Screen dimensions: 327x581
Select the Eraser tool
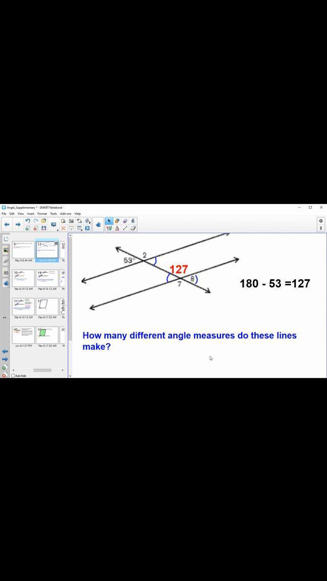coord(133,228)
